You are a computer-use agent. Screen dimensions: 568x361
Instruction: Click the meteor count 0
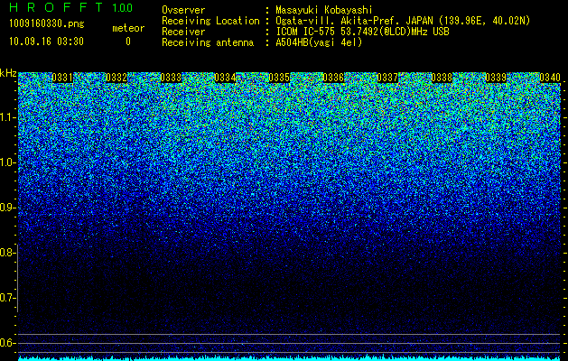coord(128,42)
